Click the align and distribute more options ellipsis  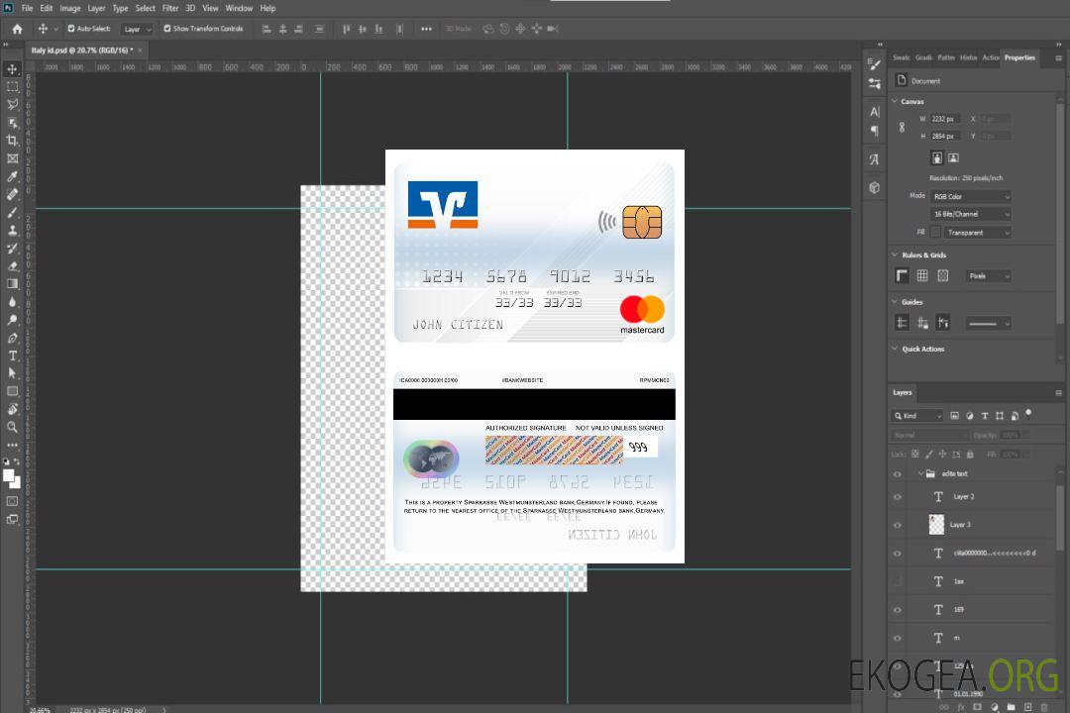pyautogui.click(x=426, y=29)
